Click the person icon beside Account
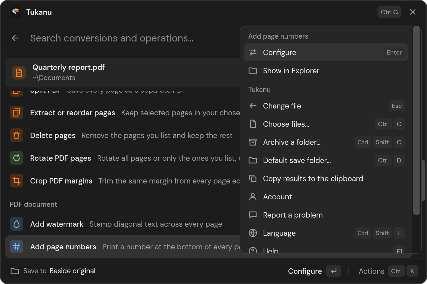 click(x=253, y=197)
